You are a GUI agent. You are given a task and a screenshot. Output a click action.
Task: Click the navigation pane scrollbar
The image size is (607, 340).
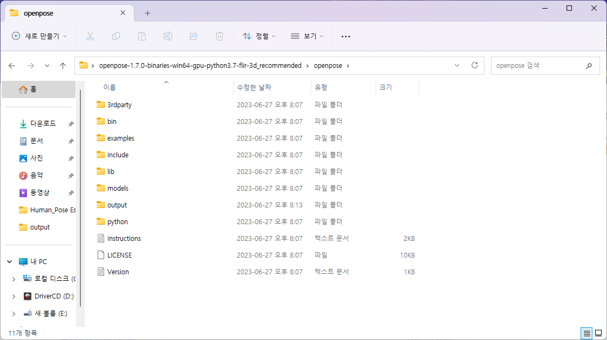[80, 197]
